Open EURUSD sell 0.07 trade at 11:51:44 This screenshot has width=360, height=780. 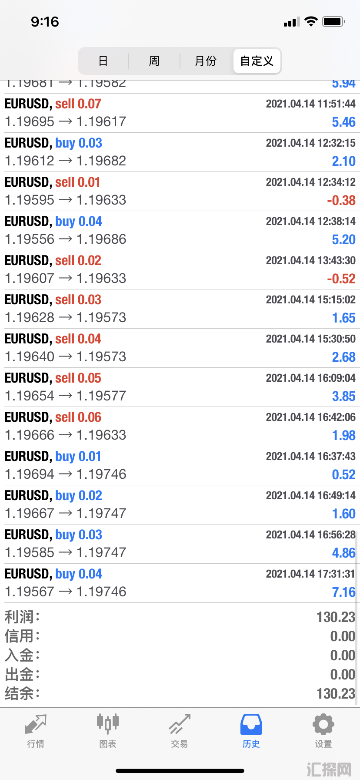click(x=180, y=113)
